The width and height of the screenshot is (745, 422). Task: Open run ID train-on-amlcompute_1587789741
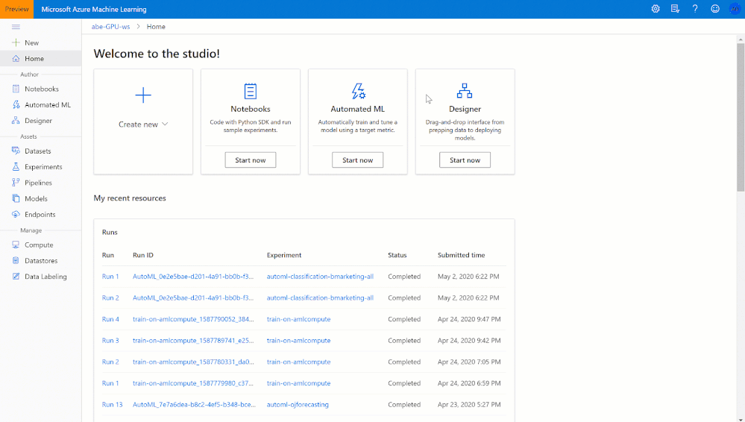click(193, 340)
